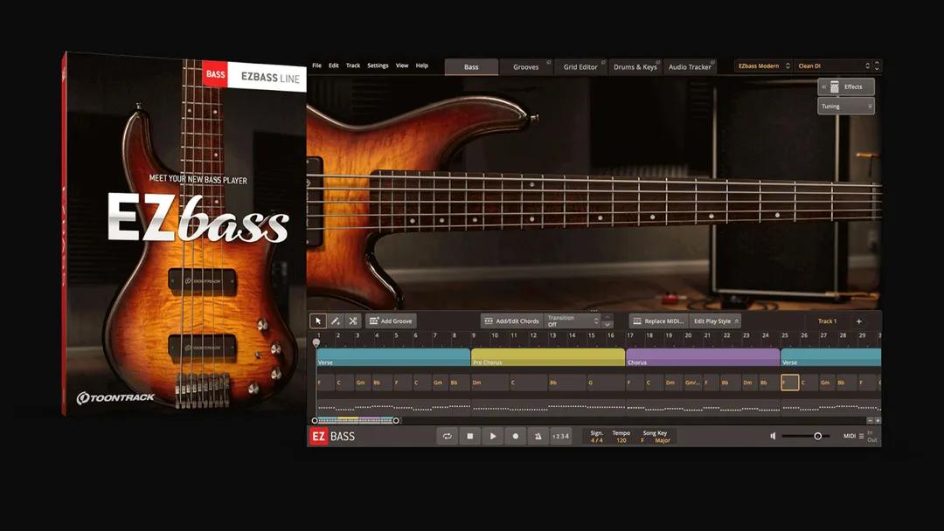The image size is (944, 531).
Task: Change the song key root F
Action: (x=642, y=440)
